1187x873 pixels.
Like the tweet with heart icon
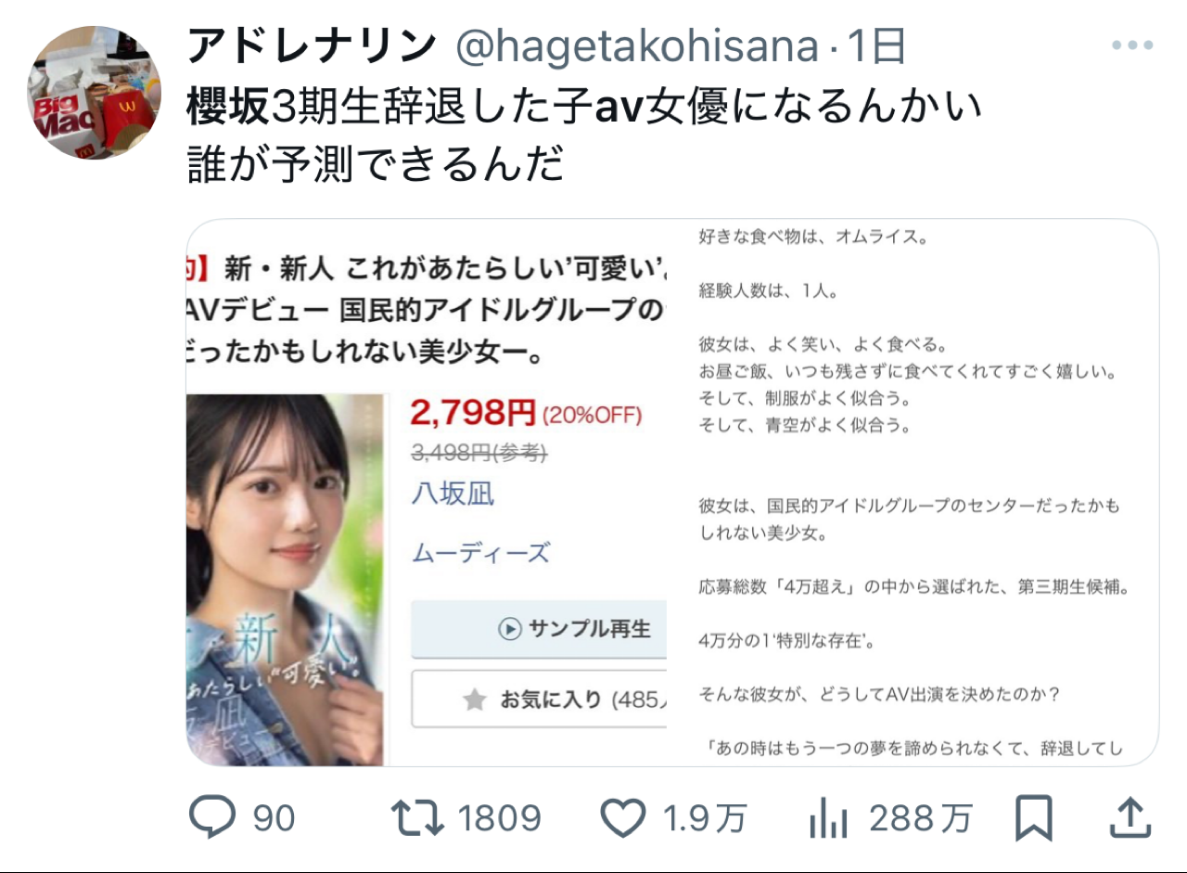click(623, 818)
